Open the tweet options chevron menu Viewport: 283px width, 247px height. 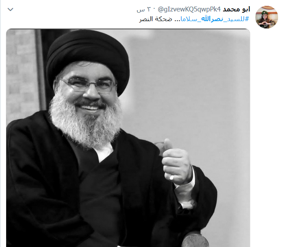pos(11,9)
